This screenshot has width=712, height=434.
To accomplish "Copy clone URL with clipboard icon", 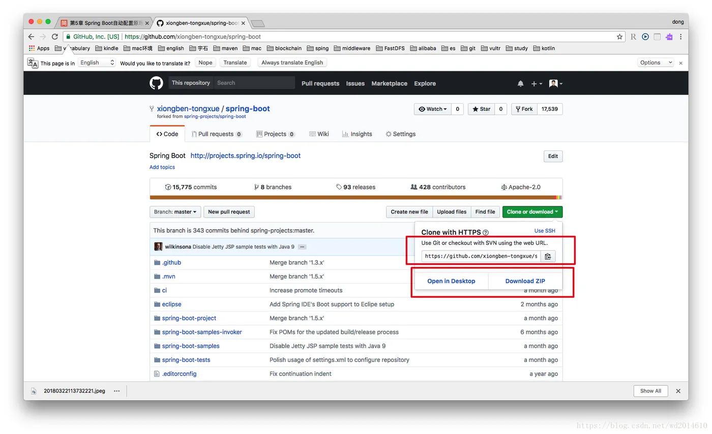I will pos(548,256).
